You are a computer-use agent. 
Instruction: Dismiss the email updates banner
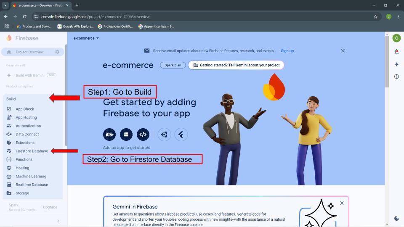point(343,51)
